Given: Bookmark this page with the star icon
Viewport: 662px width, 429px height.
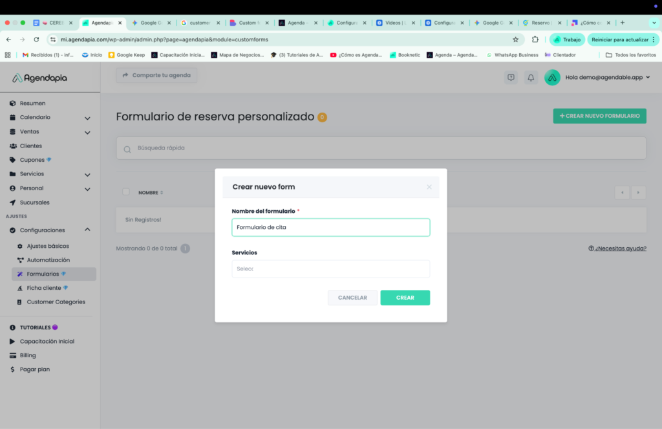Looking at the screenshot, I should (x=515, y=39).
